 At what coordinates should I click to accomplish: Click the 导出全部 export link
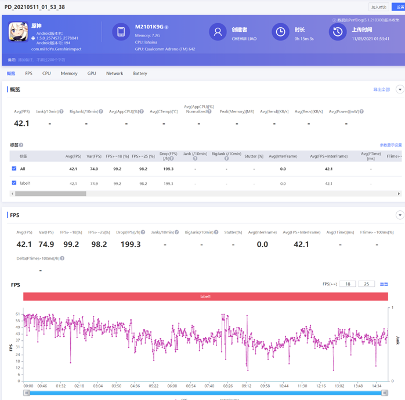point(381,90)
